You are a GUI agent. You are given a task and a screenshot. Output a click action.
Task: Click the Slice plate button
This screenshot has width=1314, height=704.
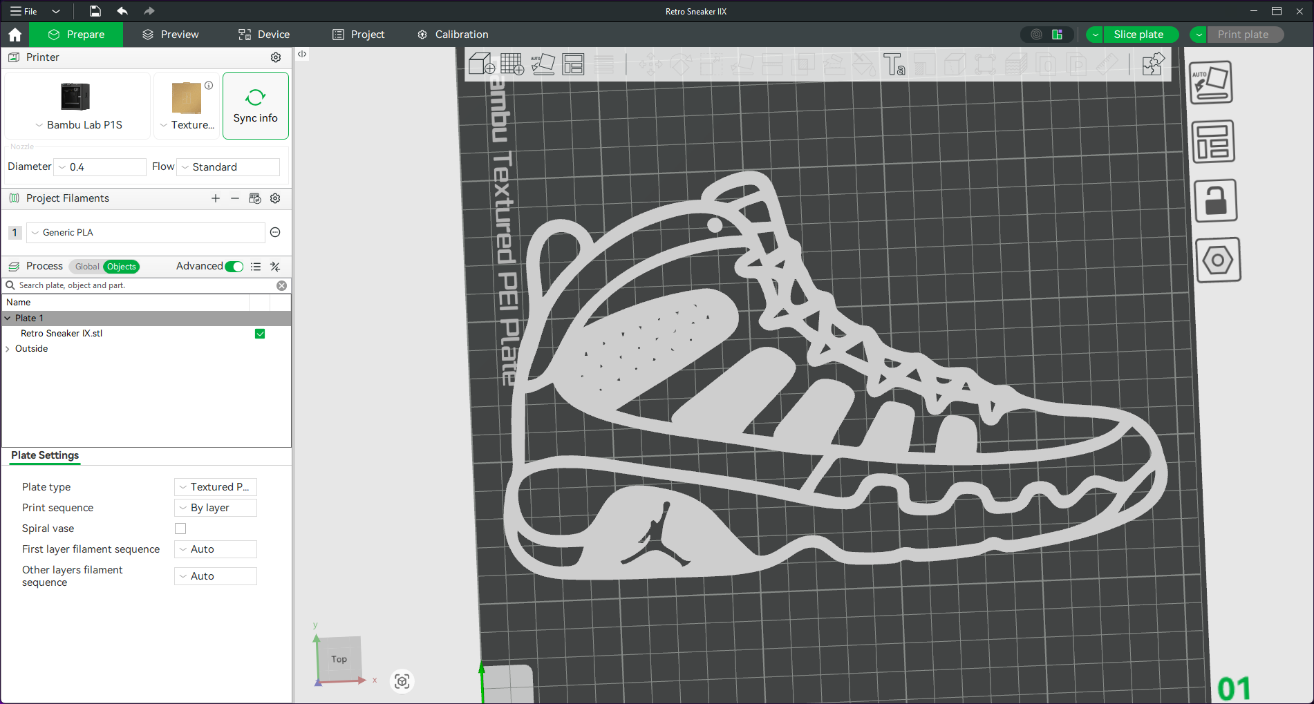[1138, 35]
